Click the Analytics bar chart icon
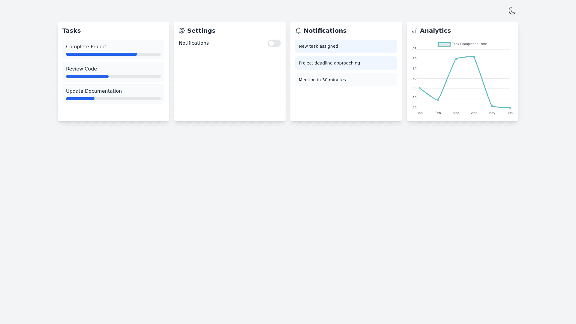 pos(415,31)
